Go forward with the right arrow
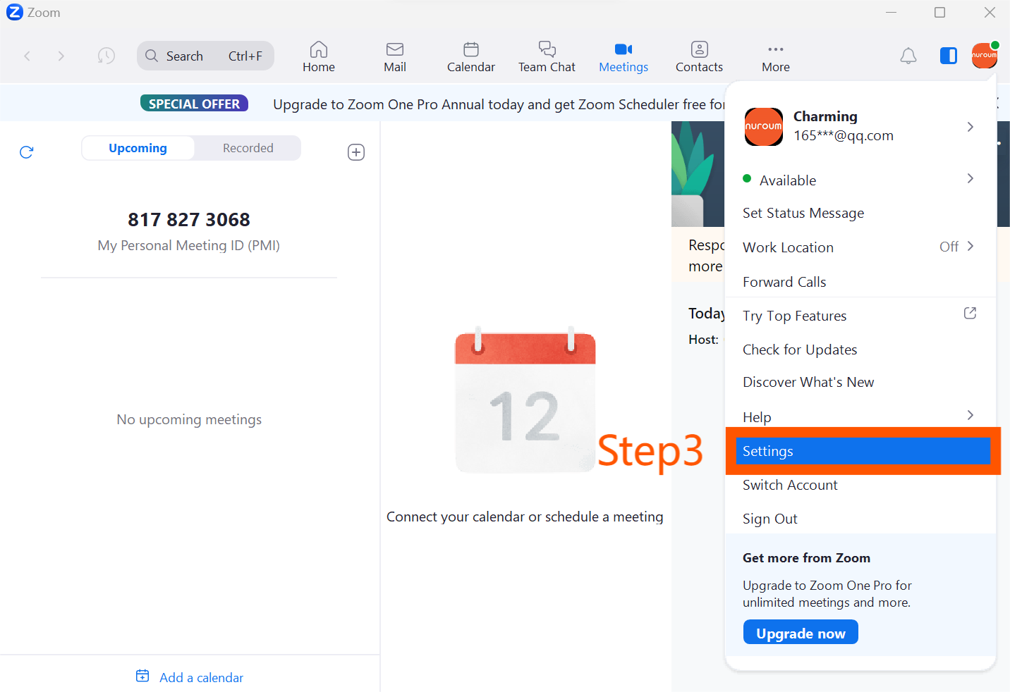This screenshot has height=692, width=1010. click(61, 56)
